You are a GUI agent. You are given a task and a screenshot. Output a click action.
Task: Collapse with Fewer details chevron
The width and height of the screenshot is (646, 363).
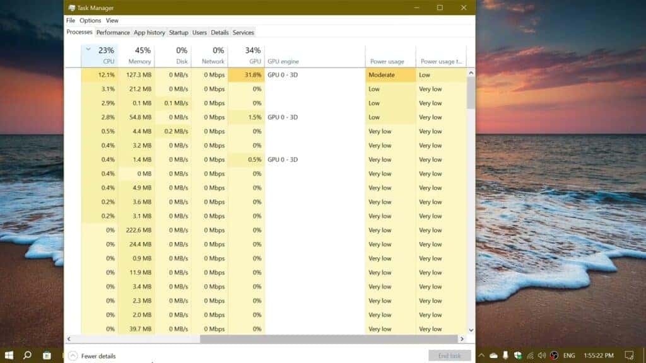coord(73,355)
